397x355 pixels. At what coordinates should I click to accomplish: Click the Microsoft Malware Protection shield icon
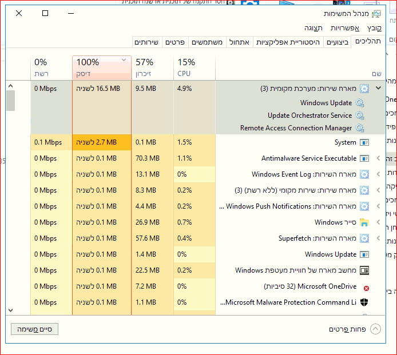(x=364, y=302)
